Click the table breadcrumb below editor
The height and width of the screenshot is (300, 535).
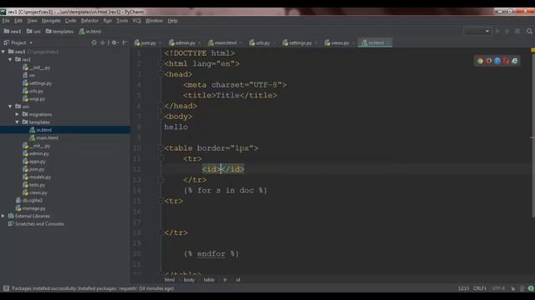209,280
